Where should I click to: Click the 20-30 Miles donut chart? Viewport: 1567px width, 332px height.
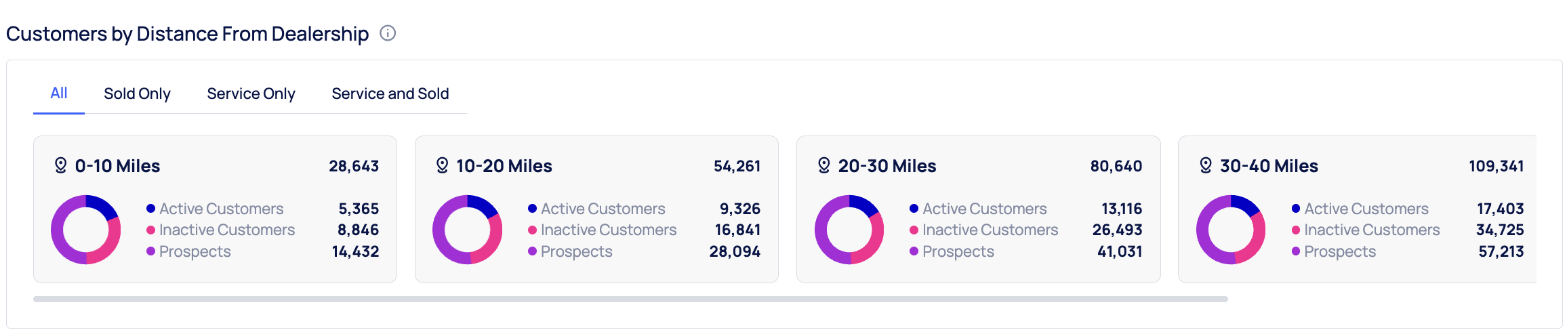point(849,230)
